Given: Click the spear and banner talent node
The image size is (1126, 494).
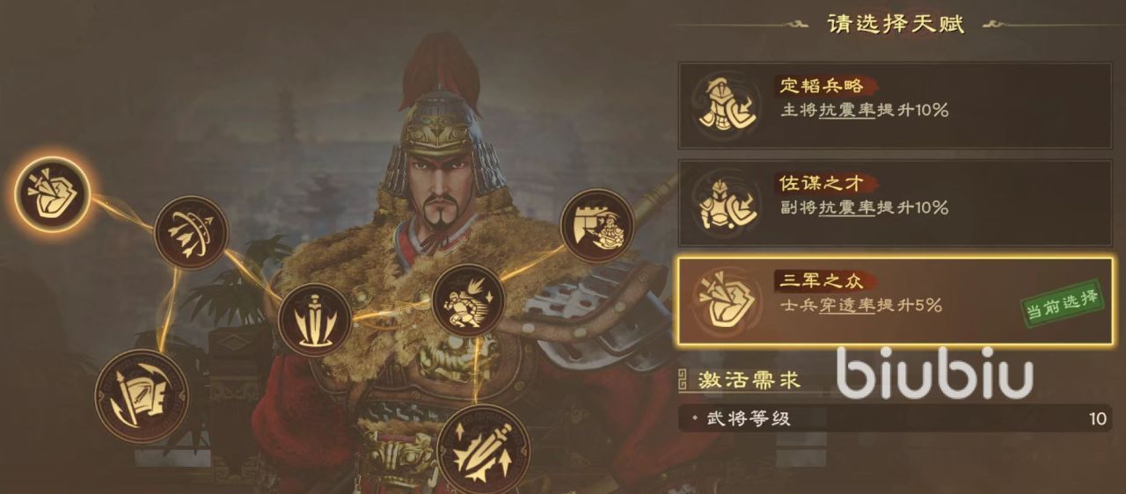Looking at the screenshot, I should click(140, 396).
